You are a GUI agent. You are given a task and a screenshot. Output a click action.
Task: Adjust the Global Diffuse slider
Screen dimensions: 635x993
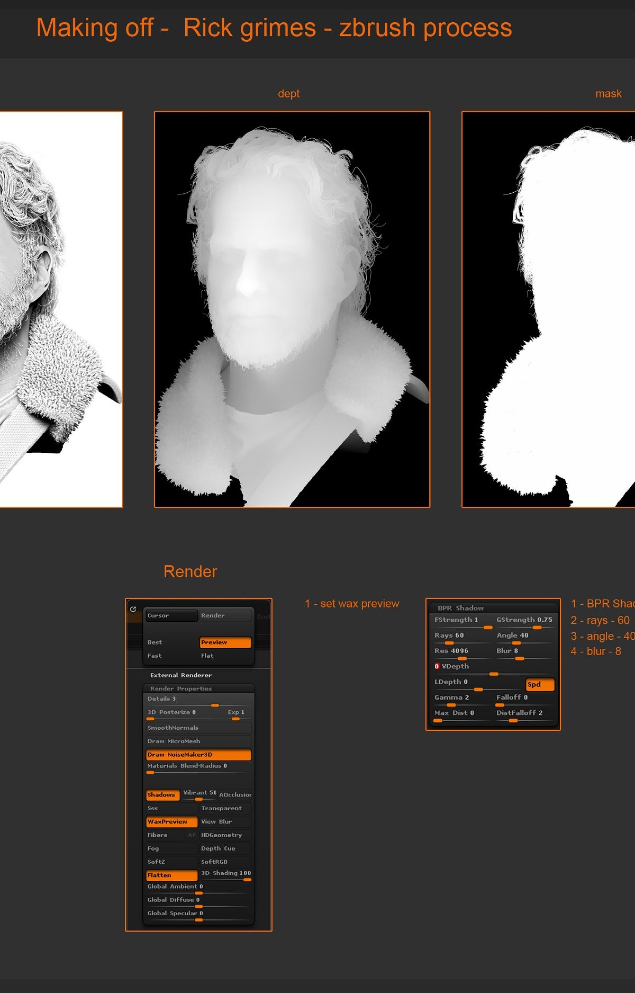(x=198, y=902)
